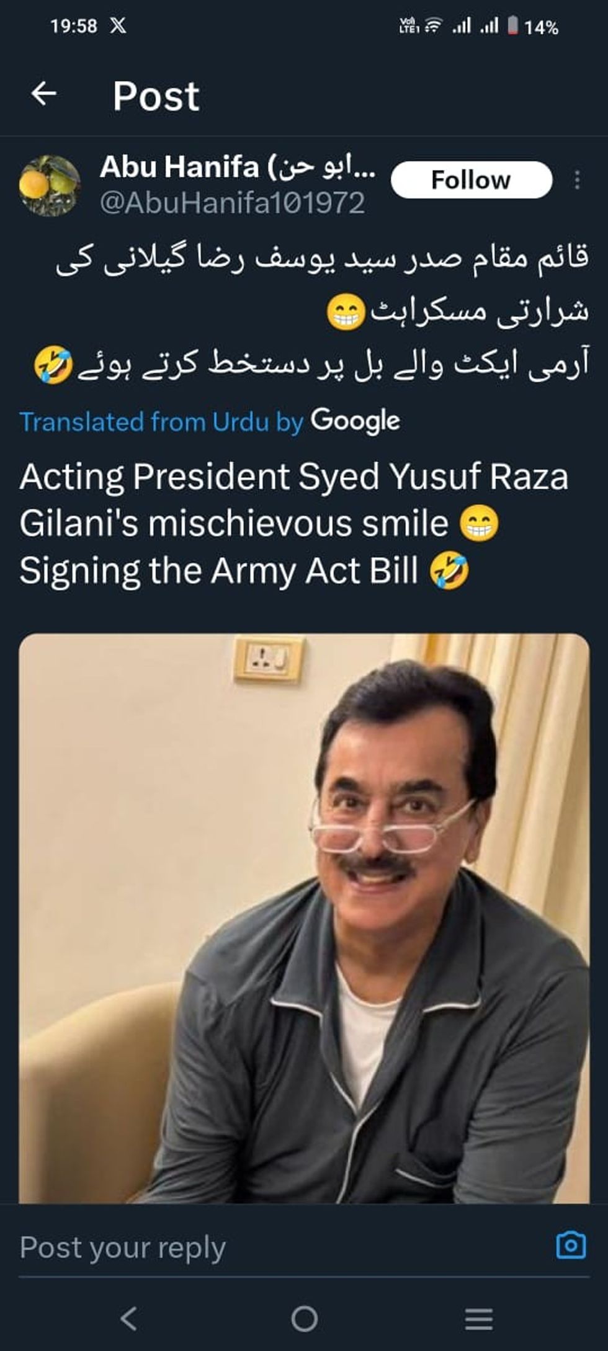Viewport: 608px width, 1351px height.
Task: Open recent apps with the three-lines button
Action: tap(479, 1319)
